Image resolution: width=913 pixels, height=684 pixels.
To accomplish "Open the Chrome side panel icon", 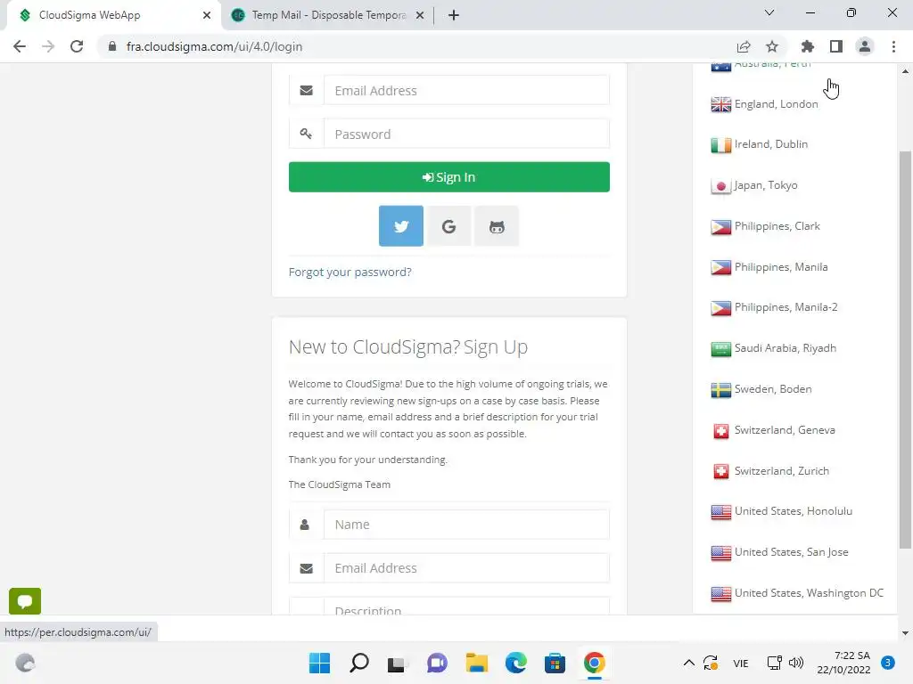I will click(x=836, y=46).
